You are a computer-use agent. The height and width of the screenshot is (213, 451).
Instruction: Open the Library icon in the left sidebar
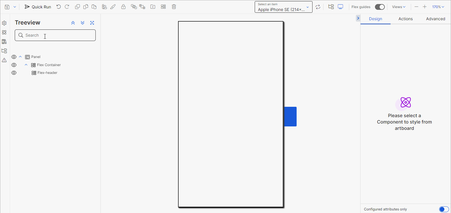pyautogui.click(x=4, y=42)
